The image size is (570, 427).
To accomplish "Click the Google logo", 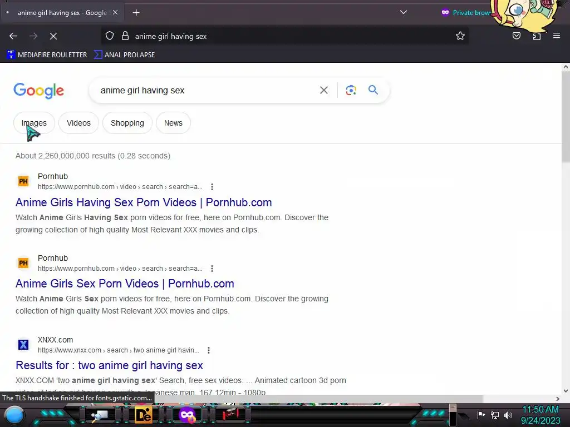I will click(x=39, y=91).
